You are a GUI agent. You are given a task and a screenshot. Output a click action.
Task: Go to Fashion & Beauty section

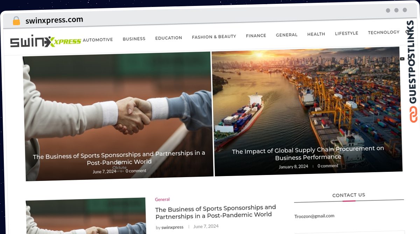pyautogui.click(x=214, y=36)
